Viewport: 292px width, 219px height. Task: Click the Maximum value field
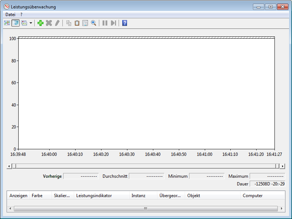pos(268,176)
